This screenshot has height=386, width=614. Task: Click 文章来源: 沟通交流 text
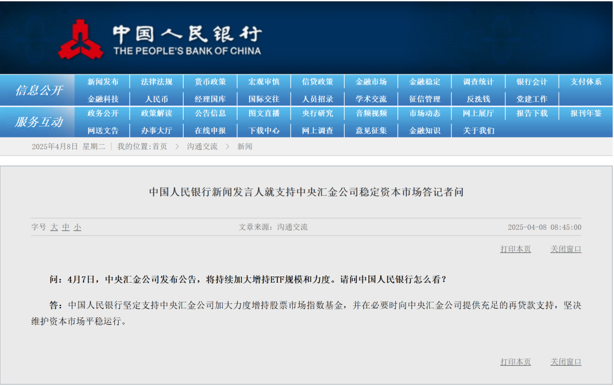click(x=273, y=227)
